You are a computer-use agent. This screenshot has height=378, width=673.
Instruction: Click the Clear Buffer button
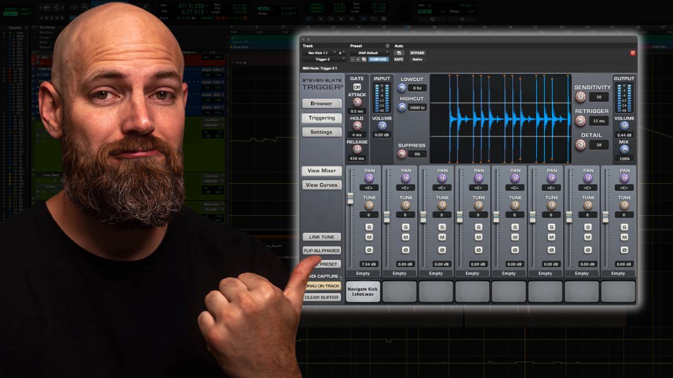click(321, 297)
